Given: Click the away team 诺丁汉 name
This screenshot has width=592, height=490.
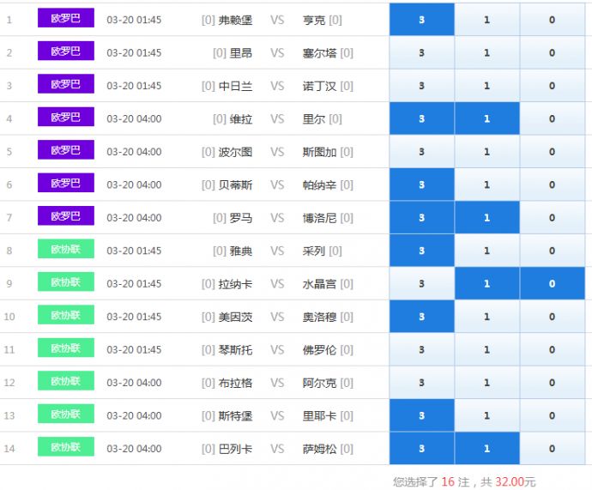Looking at the screenshot, I should point(319,86).
